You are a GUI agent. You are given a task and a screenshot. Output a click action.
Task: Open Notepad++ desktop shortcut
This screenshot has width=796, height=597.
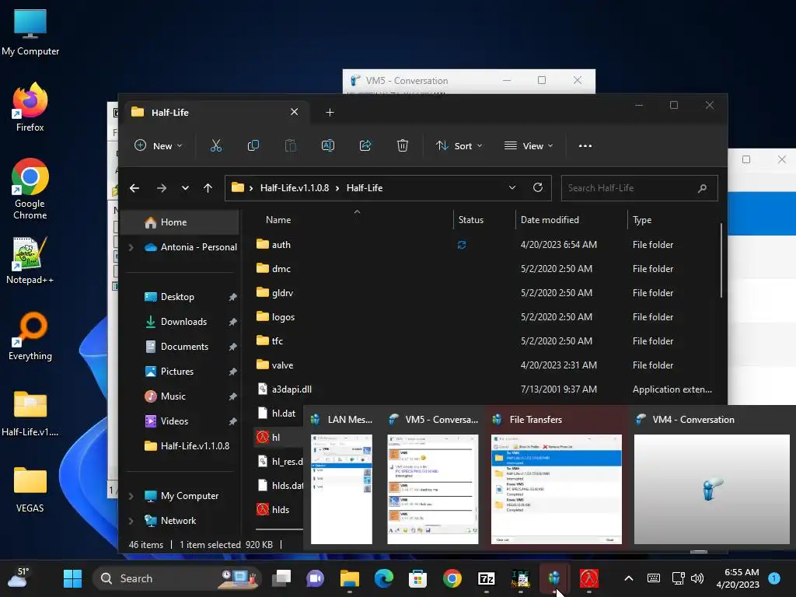coord(30,260)
